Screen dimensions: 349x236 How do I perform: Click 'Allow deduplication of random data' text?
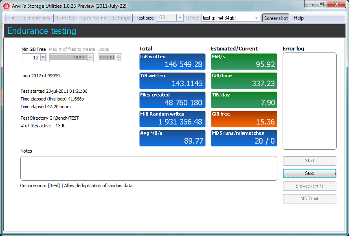(x=99, y=186)
